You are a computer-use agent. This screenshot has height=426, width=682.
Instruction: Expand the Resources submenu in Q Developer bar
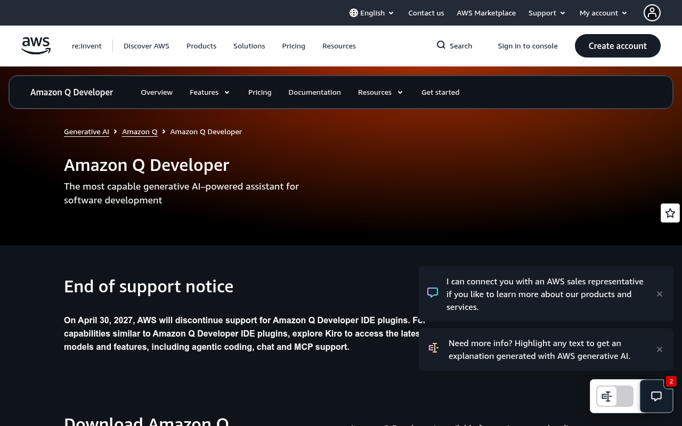[x=380, y=92]
